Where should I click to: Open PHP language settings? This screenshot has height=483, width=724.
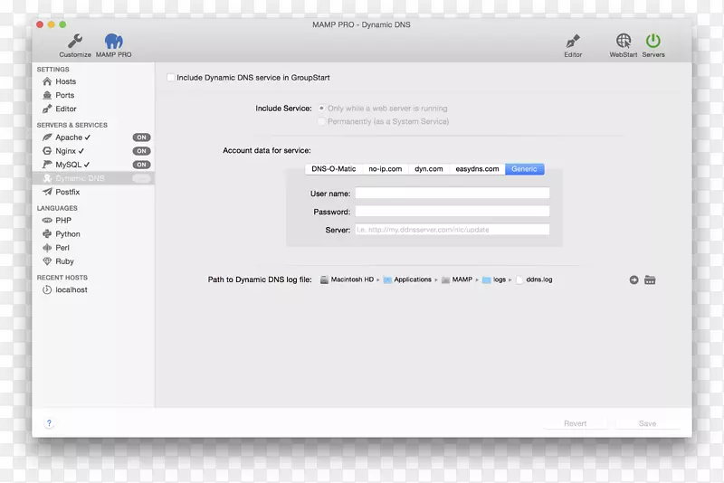click(93, 221)
